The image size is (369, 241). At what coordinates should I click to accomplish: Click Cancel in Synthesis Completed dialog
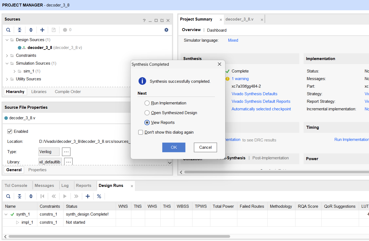205,147
